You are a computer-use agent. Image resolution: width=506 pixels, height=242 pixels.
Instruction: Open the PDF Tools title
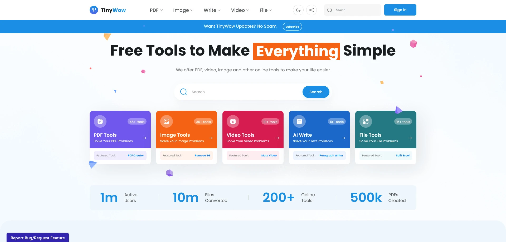pyautogui.click(x=105, y=135)
